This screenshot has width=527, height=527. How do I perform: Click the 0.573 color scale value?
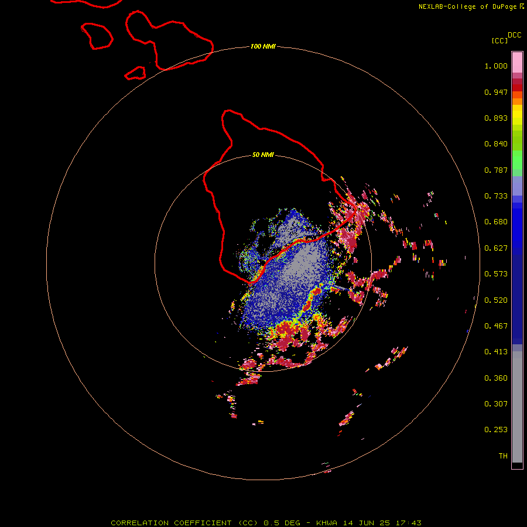(x=496, y=274)
